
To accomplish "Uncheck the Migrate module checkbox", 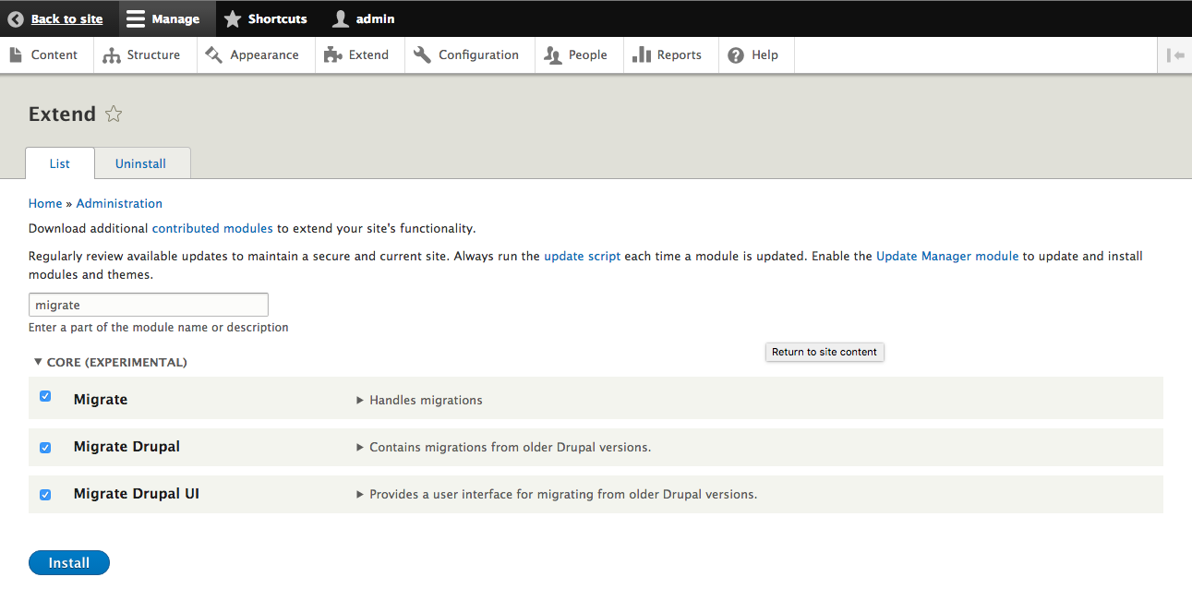I will click(45, 397).
